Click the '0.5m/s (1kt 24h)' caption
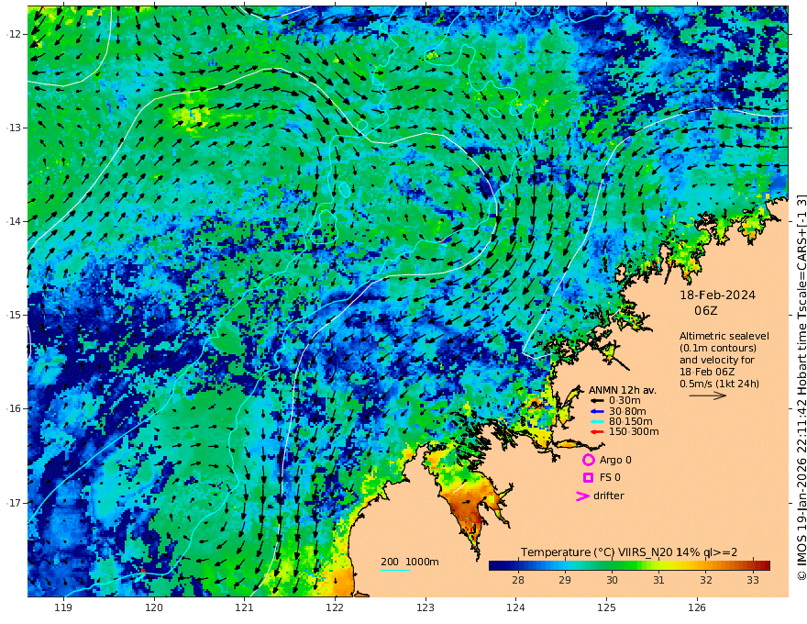 (x=719, y=384)
